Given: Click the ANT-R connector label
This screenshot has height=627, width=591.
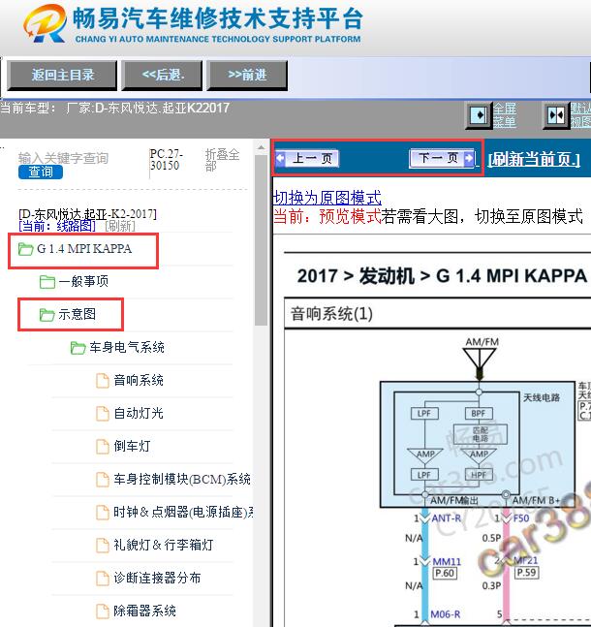Looking at the screenshot, I should click(447, 518).
